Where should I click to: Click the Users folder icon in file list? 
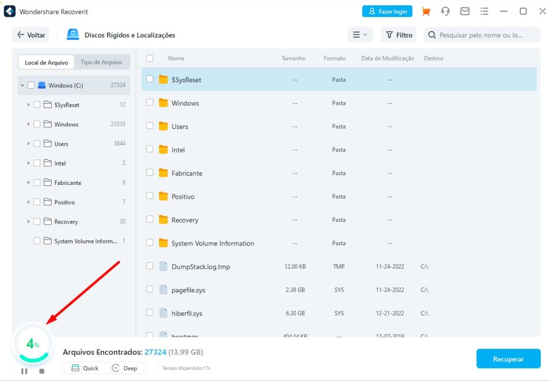click(163, 126)
